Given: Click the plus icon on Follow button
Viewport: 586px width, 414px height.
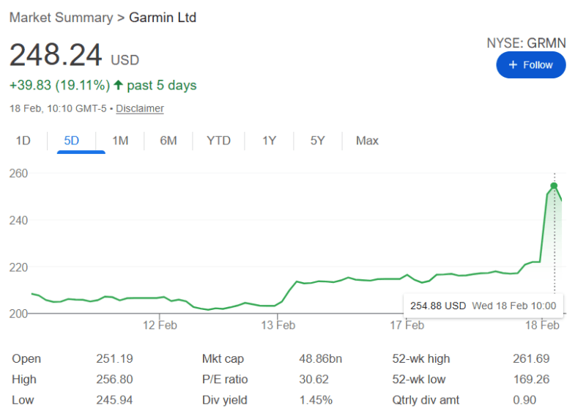Looking at the screenshot, I should pos(512,65).
